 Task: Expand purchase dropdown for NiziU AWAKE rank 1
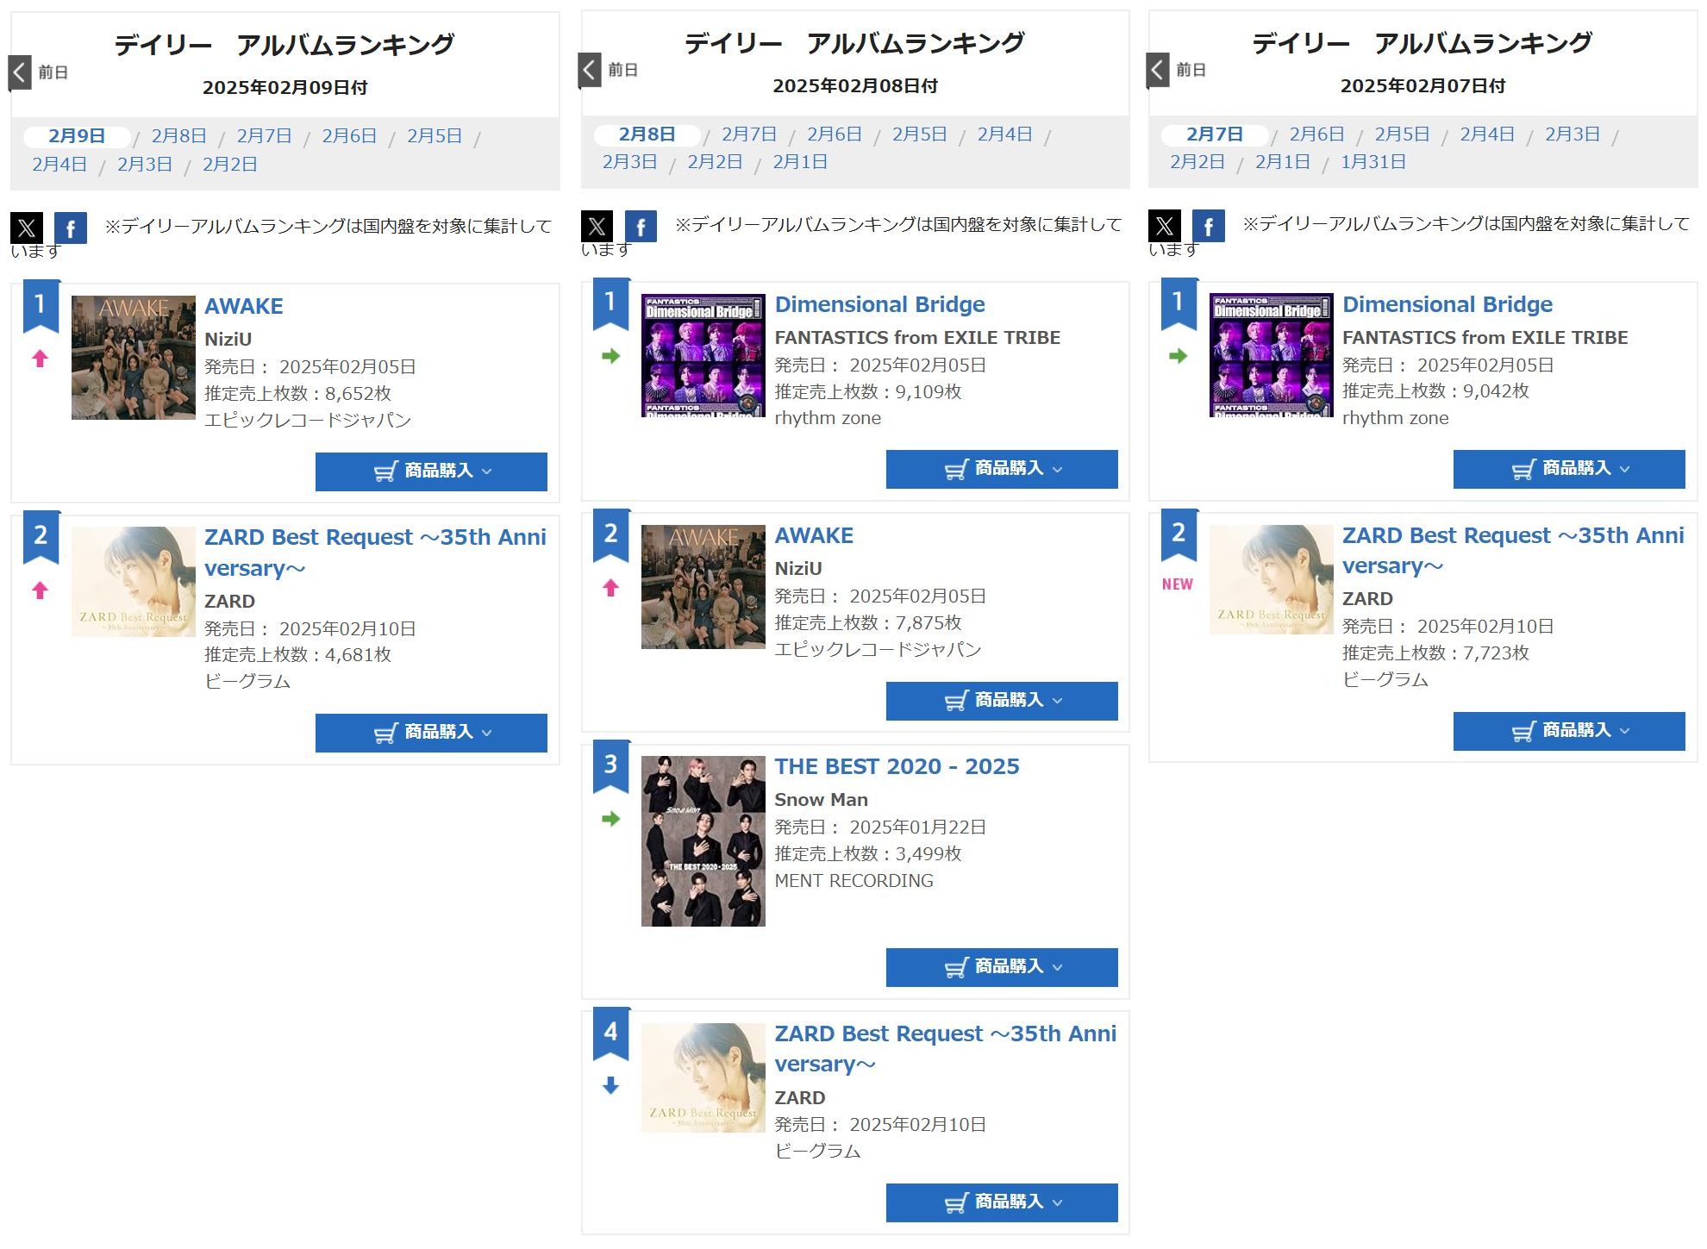(431, 471)
